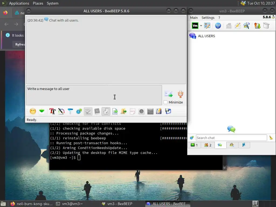
Task: Send the message with envelope arrow button
Action: pos(169,94)
